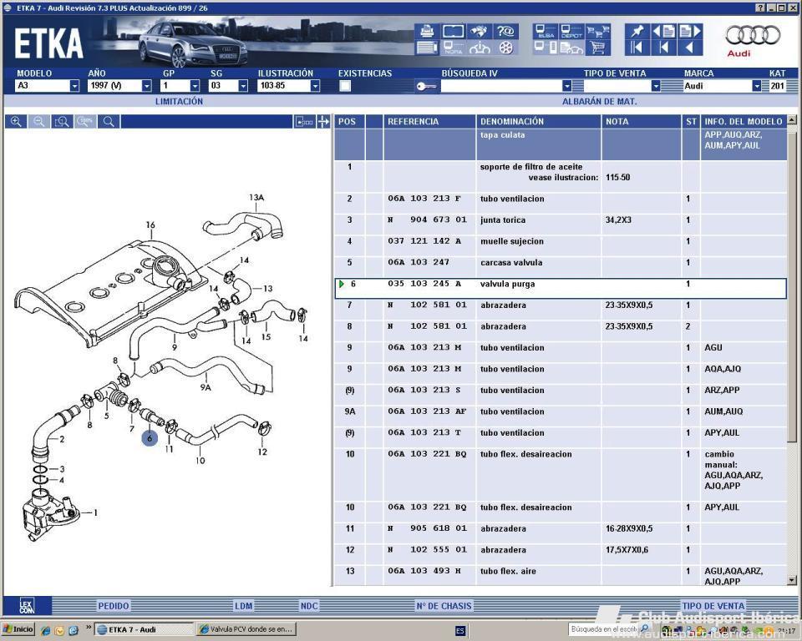Select the zoom region tool
This screenshot has height=641, width=802.
(x=62, y=121)
